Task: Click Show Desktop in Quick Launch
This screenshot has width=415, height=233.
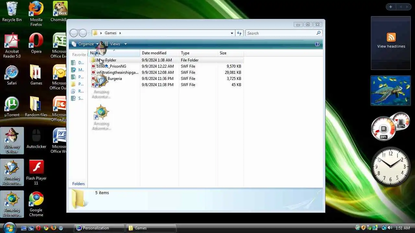Action: click(24, 228)
